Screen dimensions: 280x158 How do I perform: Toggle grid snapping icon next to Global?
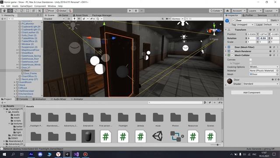coord(70,11)
